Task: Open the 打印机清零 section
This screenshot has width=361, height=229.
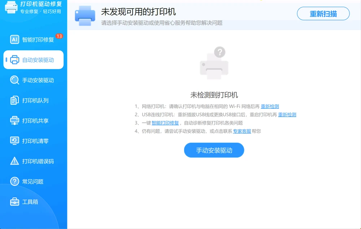Action: tap(33, 141)
